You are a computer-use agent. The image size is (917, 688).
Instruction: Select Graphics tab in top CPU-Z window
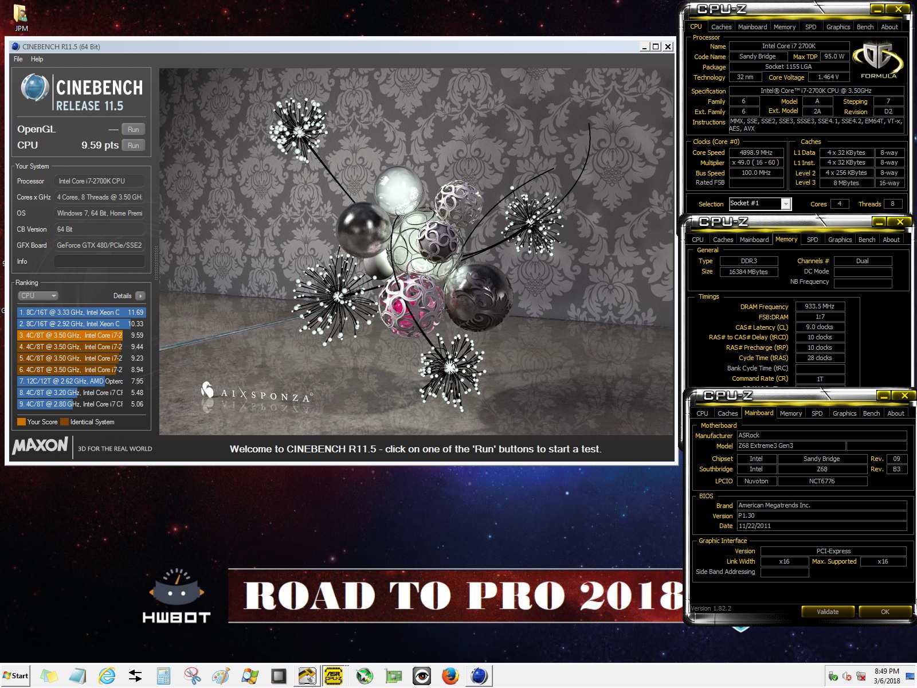coord(838,27)
